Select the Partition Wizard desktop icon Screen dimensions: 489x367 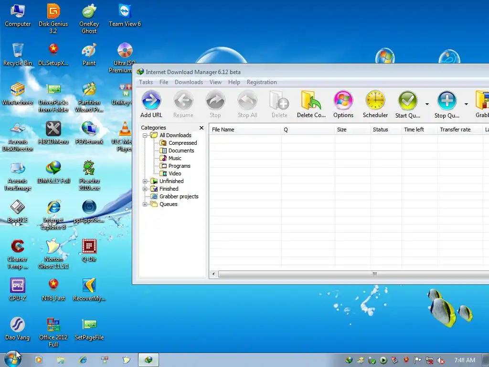89,97
